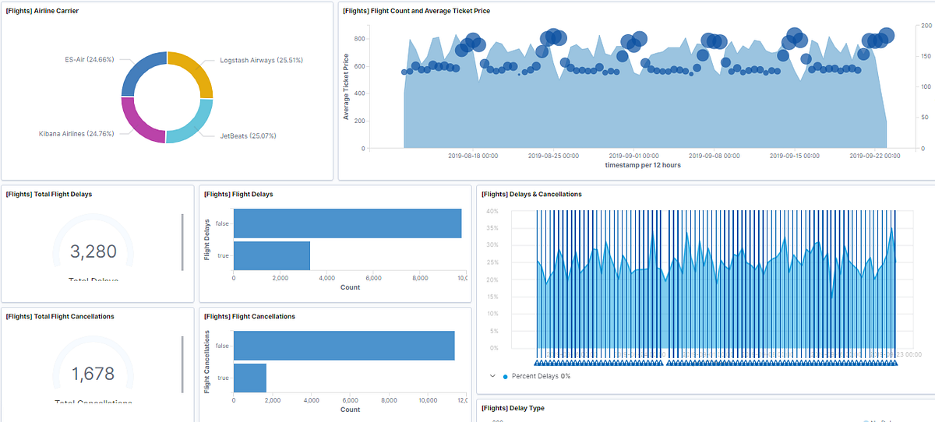
Task: Click the Logstash Airways (25.51%) label
Action: coord(261,59)
